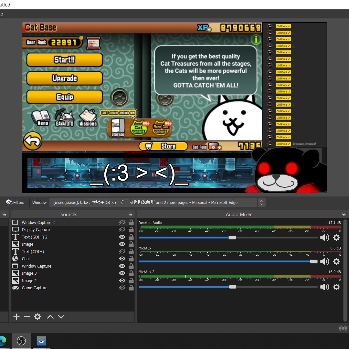This screenshot has height=349, width=349.
Task: Hide the Chat source
Action: tap(122, 259)
